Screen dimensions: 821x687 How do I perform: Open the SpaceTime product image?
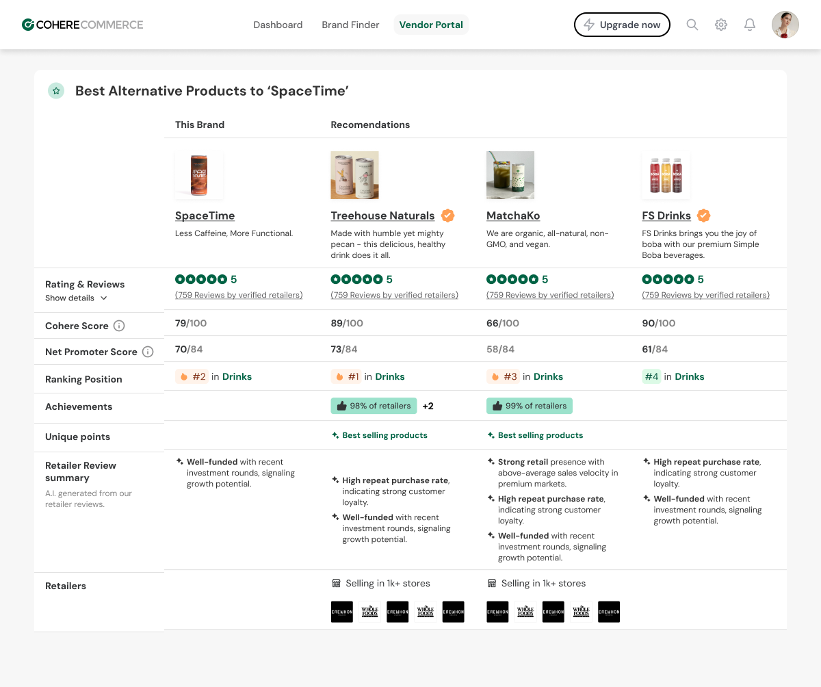[x=199, y=175]
